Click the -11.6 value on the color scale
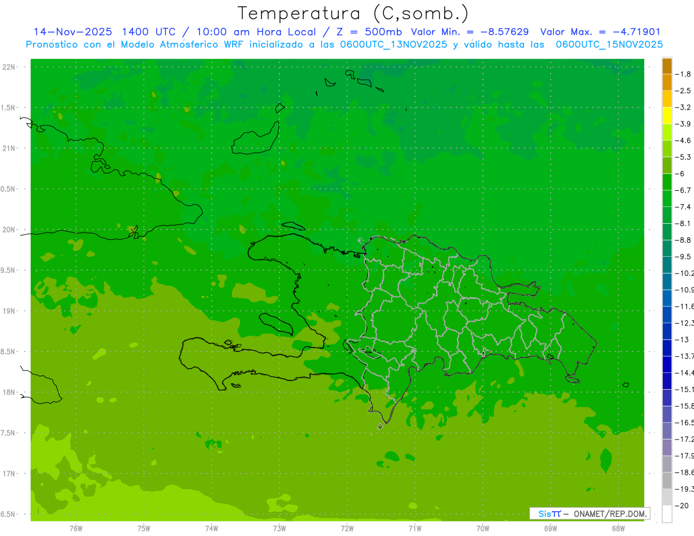 (685, 306)
